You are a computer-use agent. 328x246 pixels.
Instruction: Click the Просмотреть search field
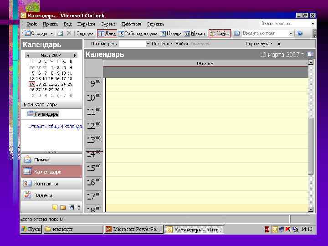pos(132,44)
